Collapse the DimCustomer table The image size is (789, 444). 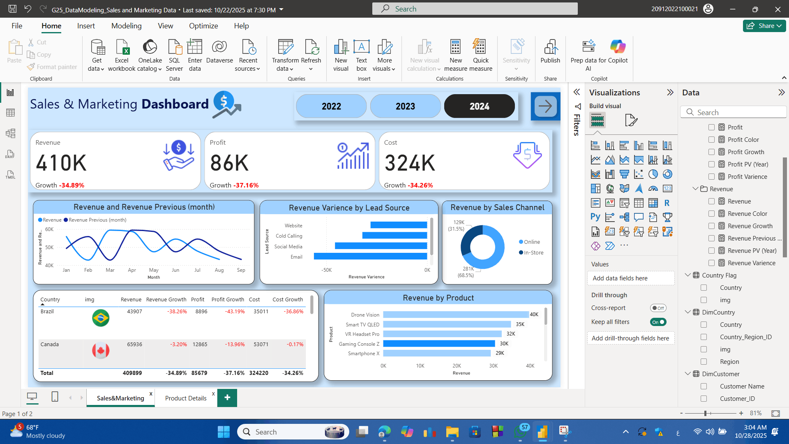pos(688,374)
